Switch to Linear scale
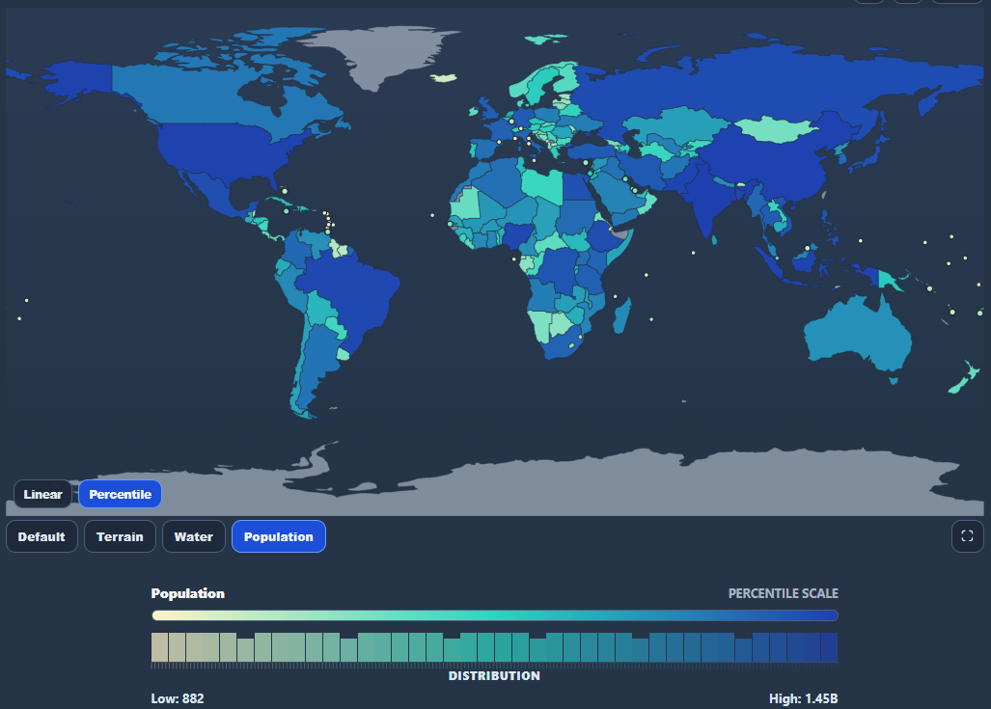The height and width of the screenshot is (709, 991). (43, 494)
